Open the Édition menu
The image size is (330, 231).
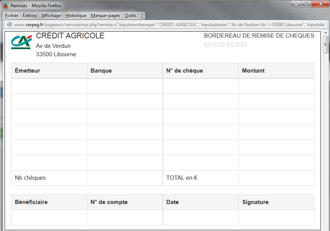[x=30, y=16]
